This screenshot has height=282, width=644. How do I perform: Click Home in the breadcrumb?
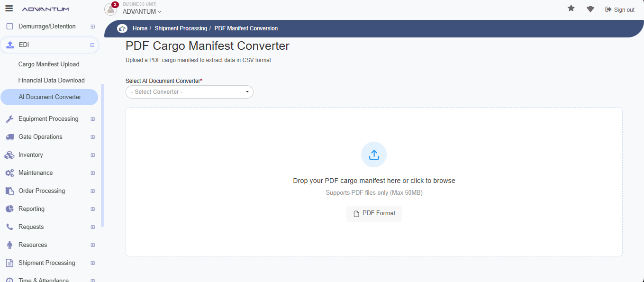[x=140, y=28]
